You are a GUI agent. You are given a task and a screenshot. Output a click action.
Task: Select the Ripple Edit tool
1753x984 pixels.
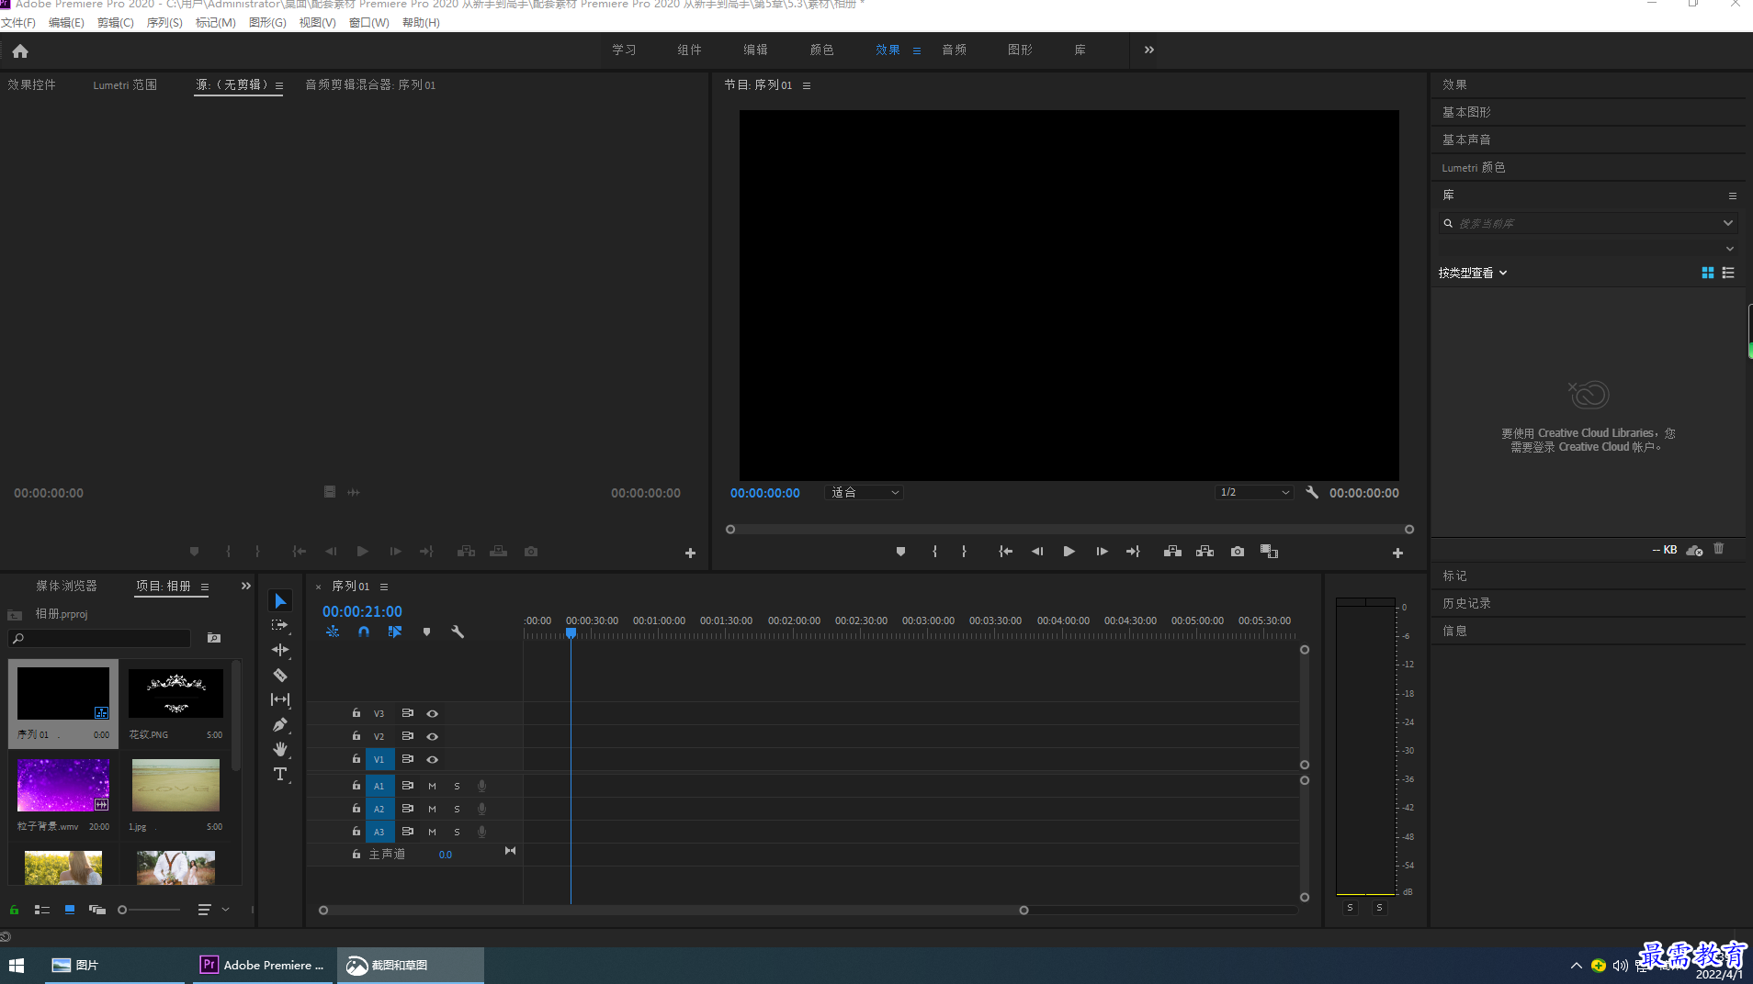[x=280, y=650]
